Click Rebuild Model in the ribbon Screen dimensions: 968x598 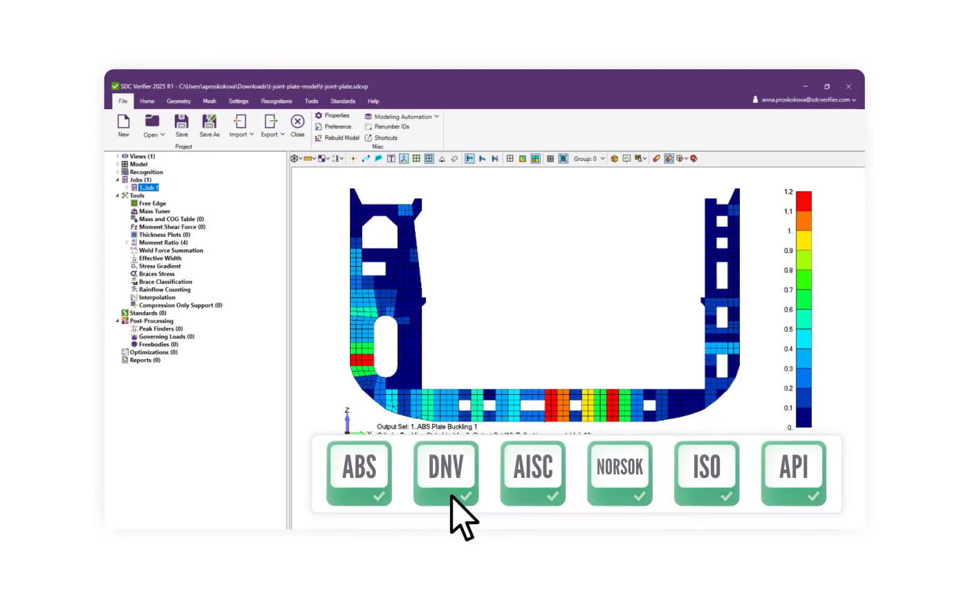point(337,137)
